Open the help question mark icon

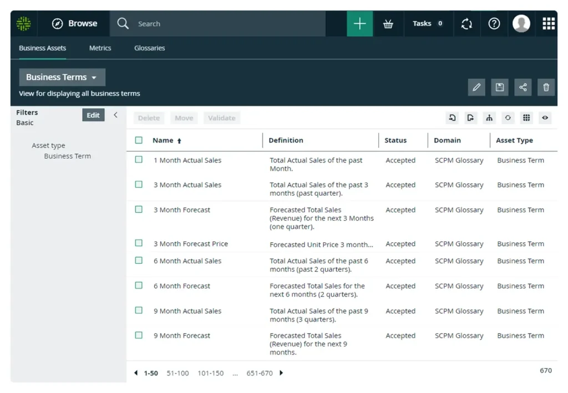(494, 24)
